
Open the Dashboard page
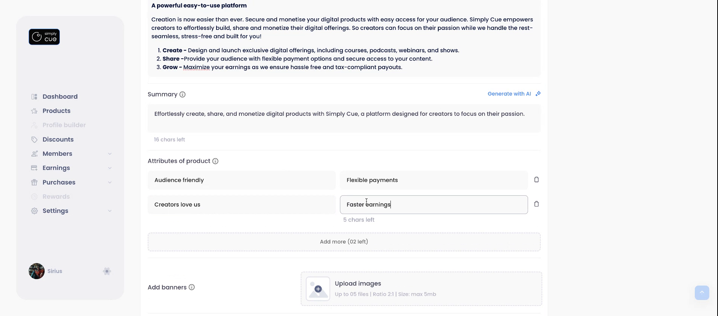(x=60, y=97)
